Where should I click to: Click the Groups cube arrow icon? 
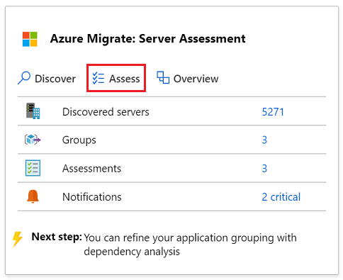[x=33, y=140]
